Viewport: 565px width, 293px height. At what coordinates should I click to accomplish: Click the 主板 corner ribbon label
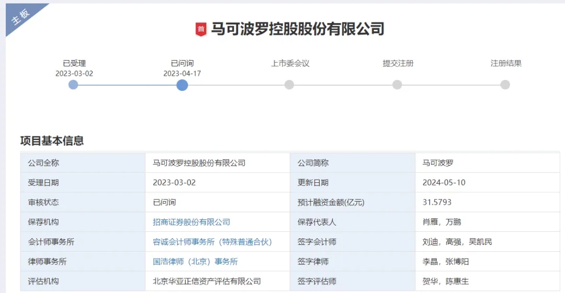point(20,17)
